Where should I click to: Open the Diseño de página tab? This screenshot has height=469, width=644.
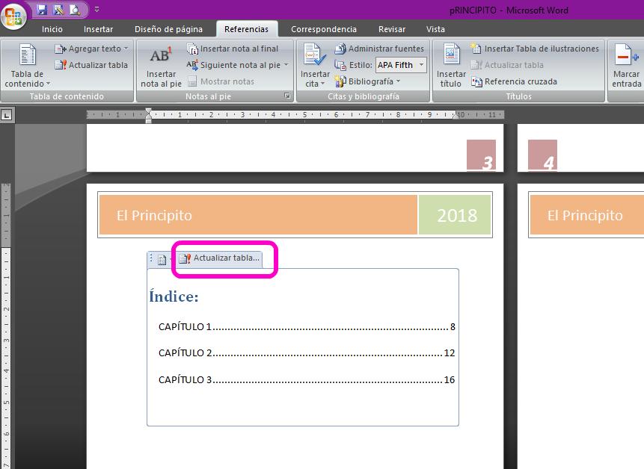[x=168, y=29]
